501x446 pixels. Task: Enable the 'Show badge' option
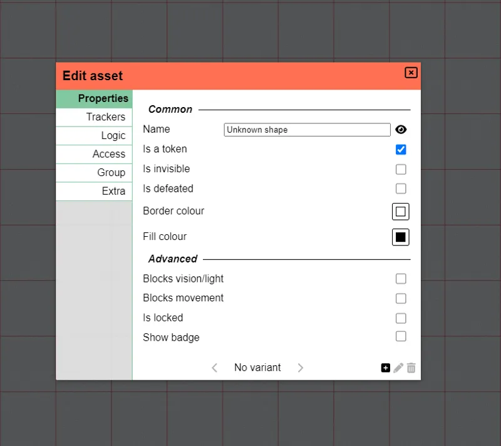(x=401, y=336)
